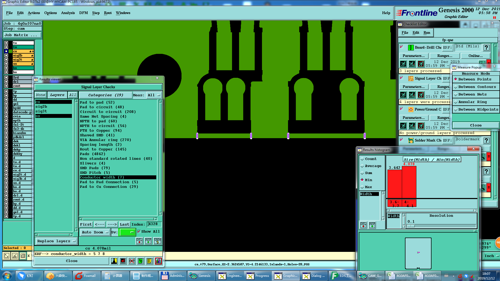Select the Average histogram option

coord(373,166)
